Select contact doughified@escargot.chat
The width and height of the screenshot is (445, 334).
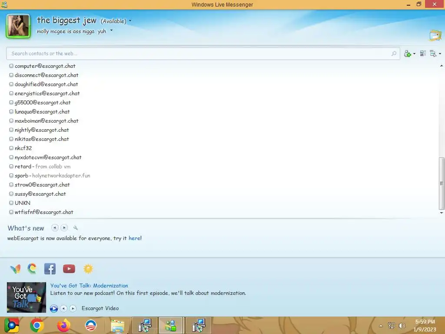point(46,84)
